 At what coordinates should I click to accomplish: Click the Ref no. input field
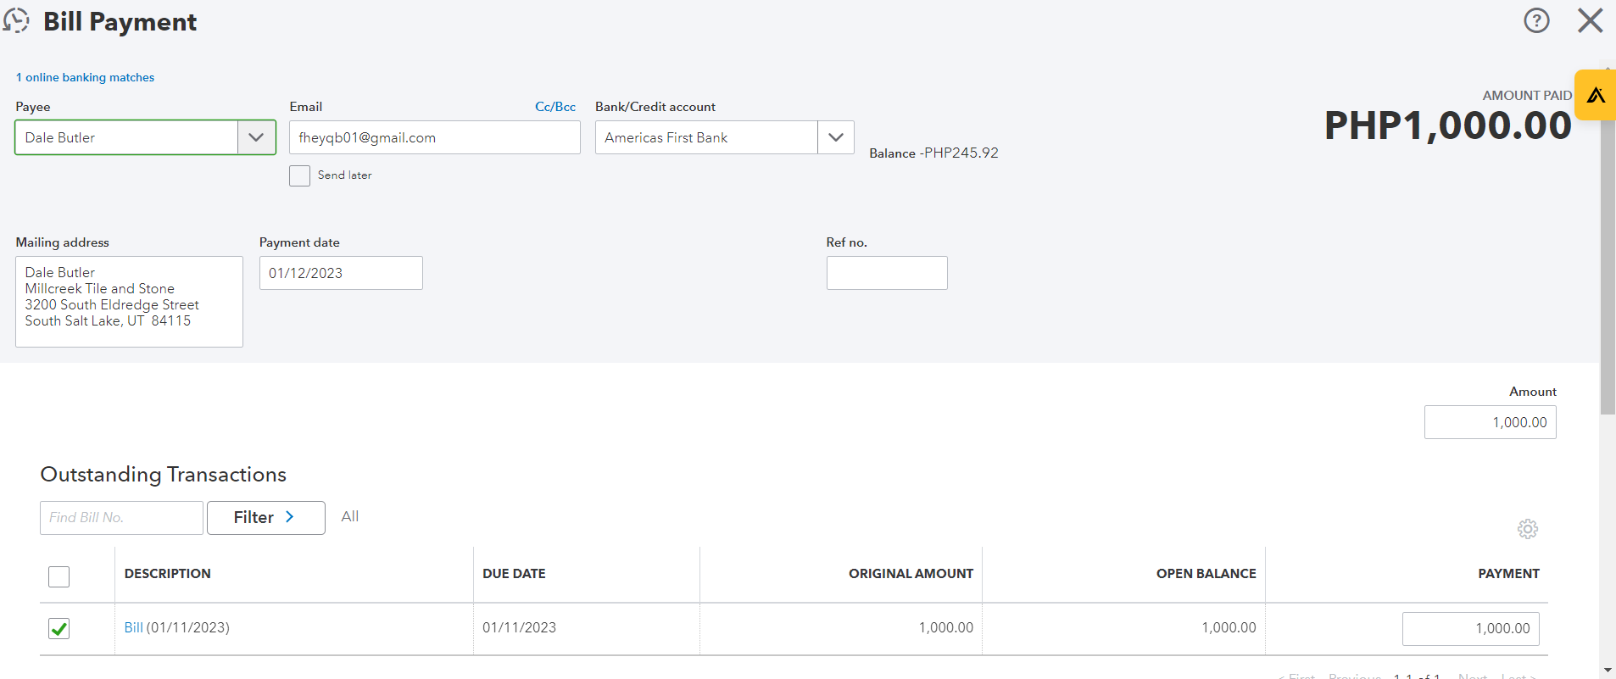[x=886, y=273]
